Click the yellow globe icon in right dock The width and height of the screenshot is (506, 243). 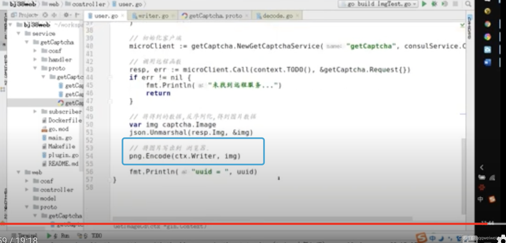pos(487,11)
